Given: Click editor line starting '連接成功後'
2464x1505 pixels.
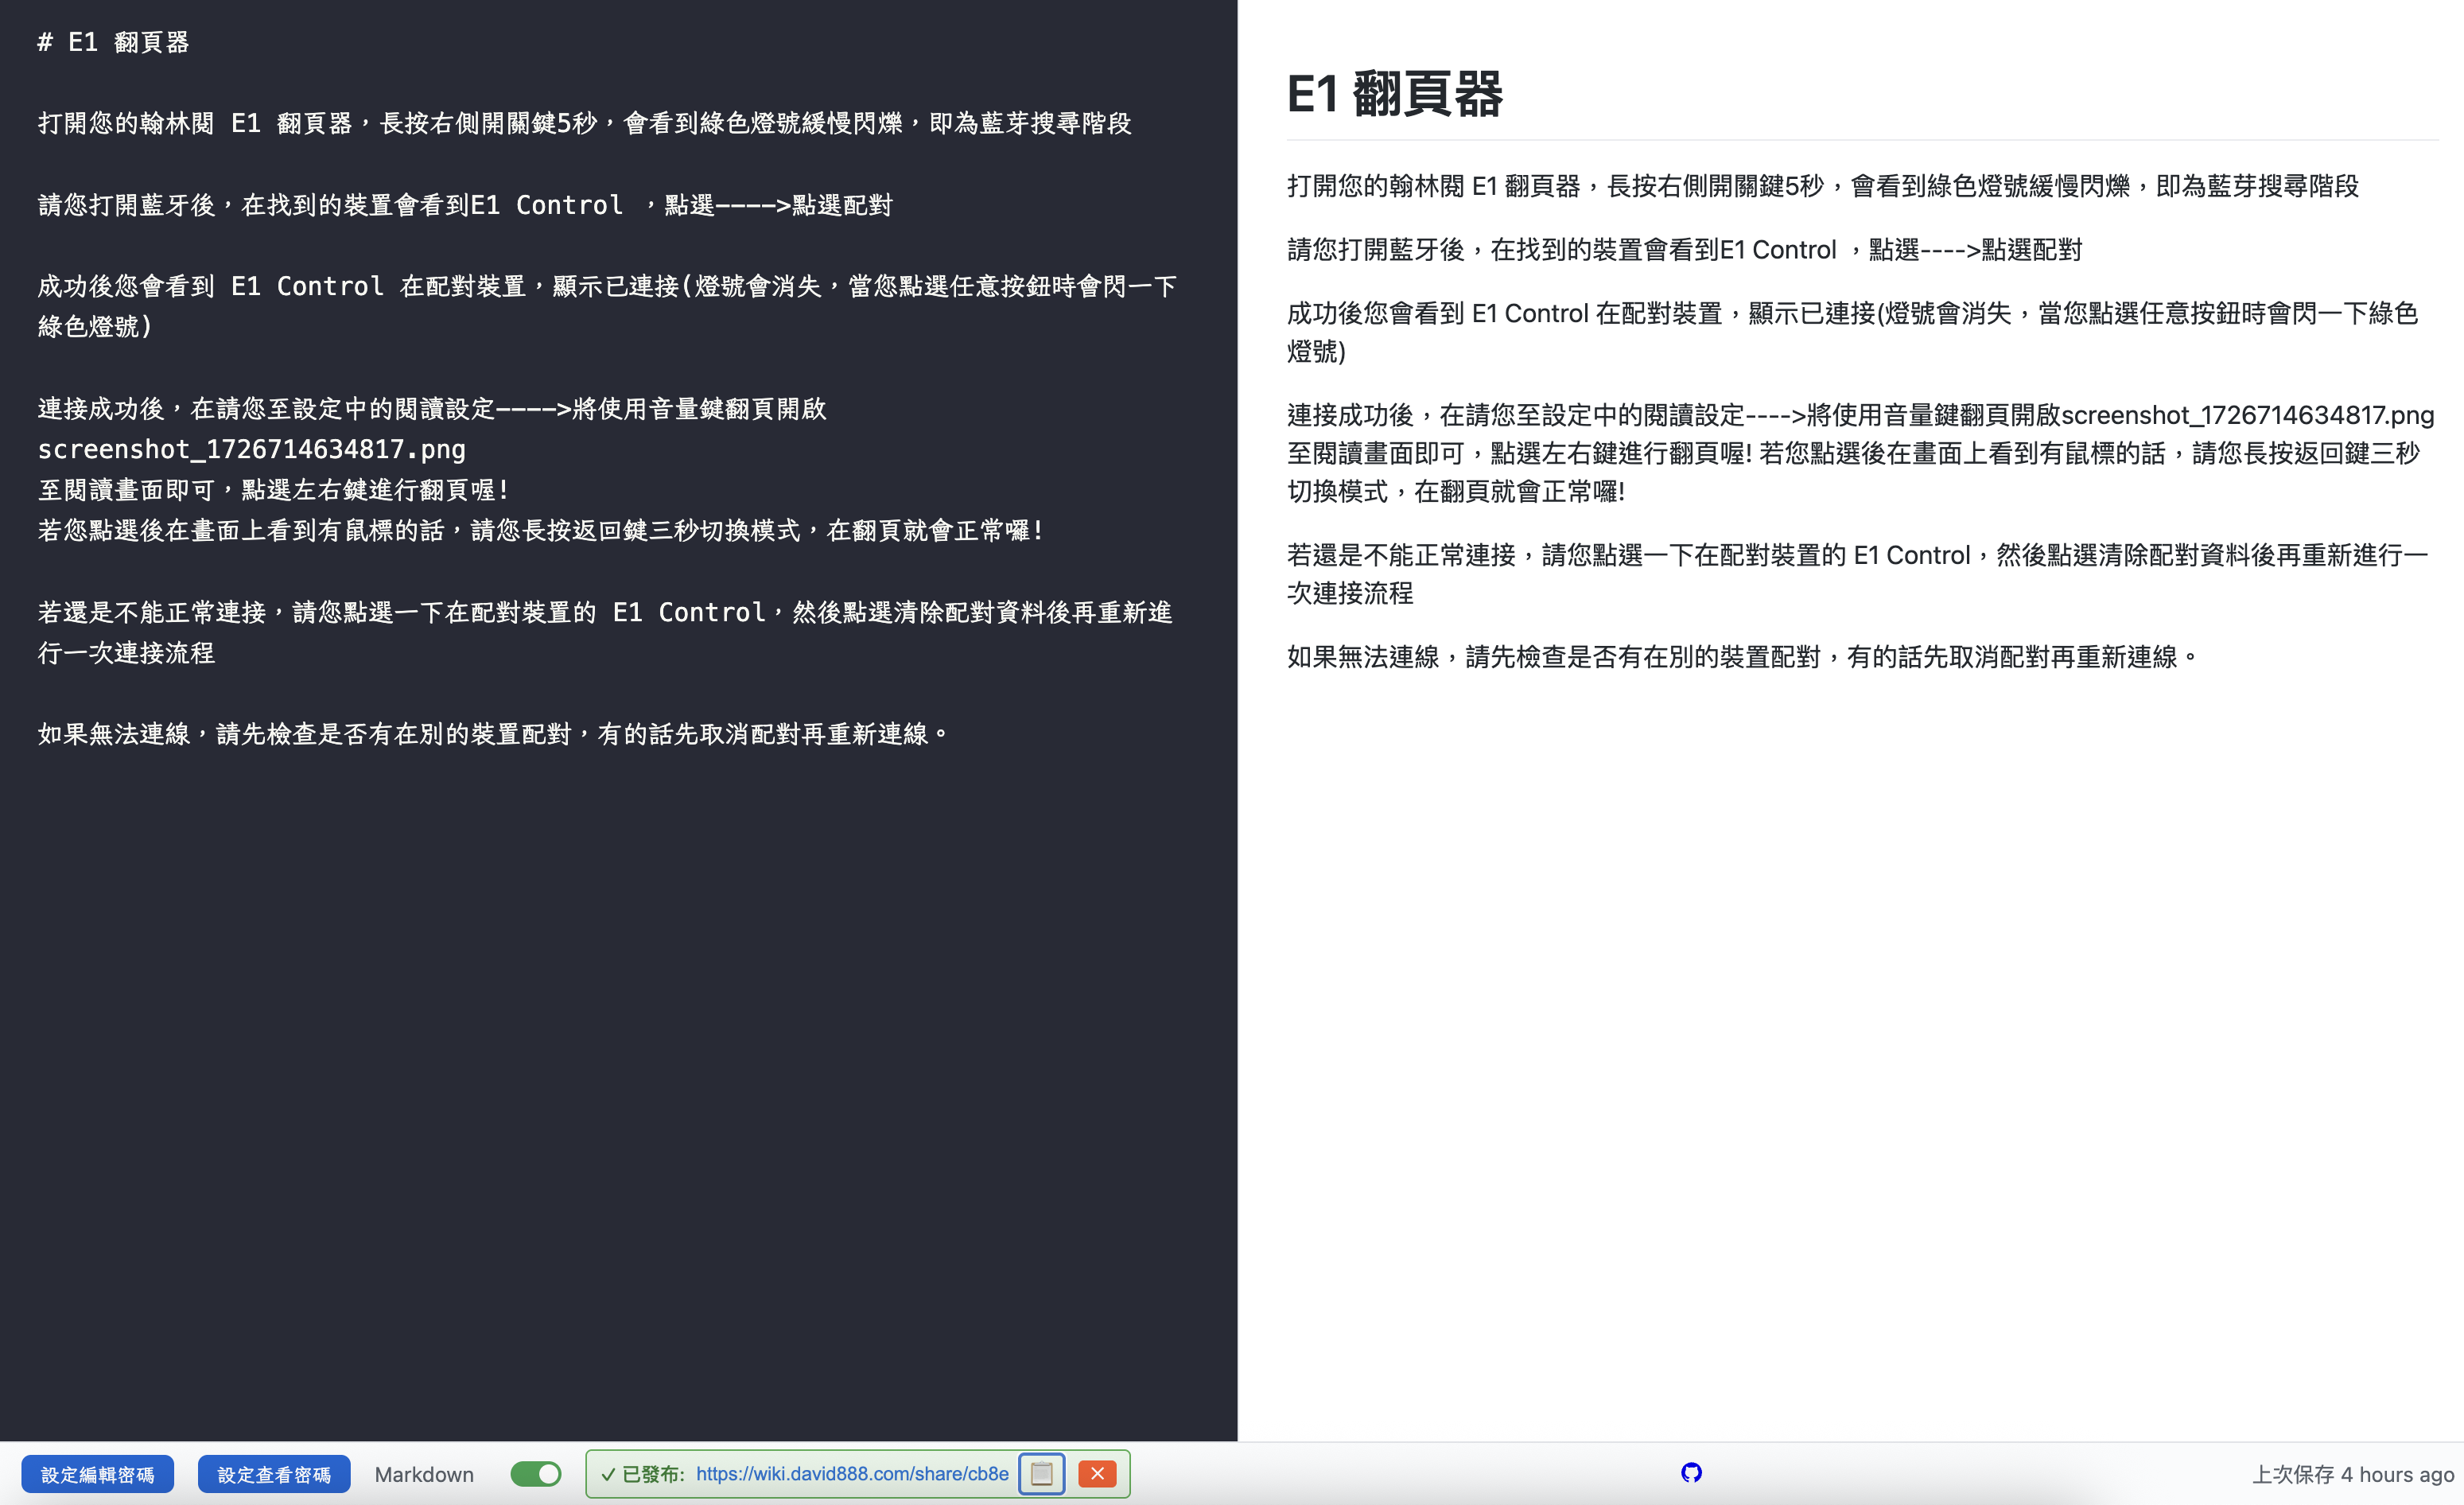Looking at the screenshot, I should click(432, 408).
